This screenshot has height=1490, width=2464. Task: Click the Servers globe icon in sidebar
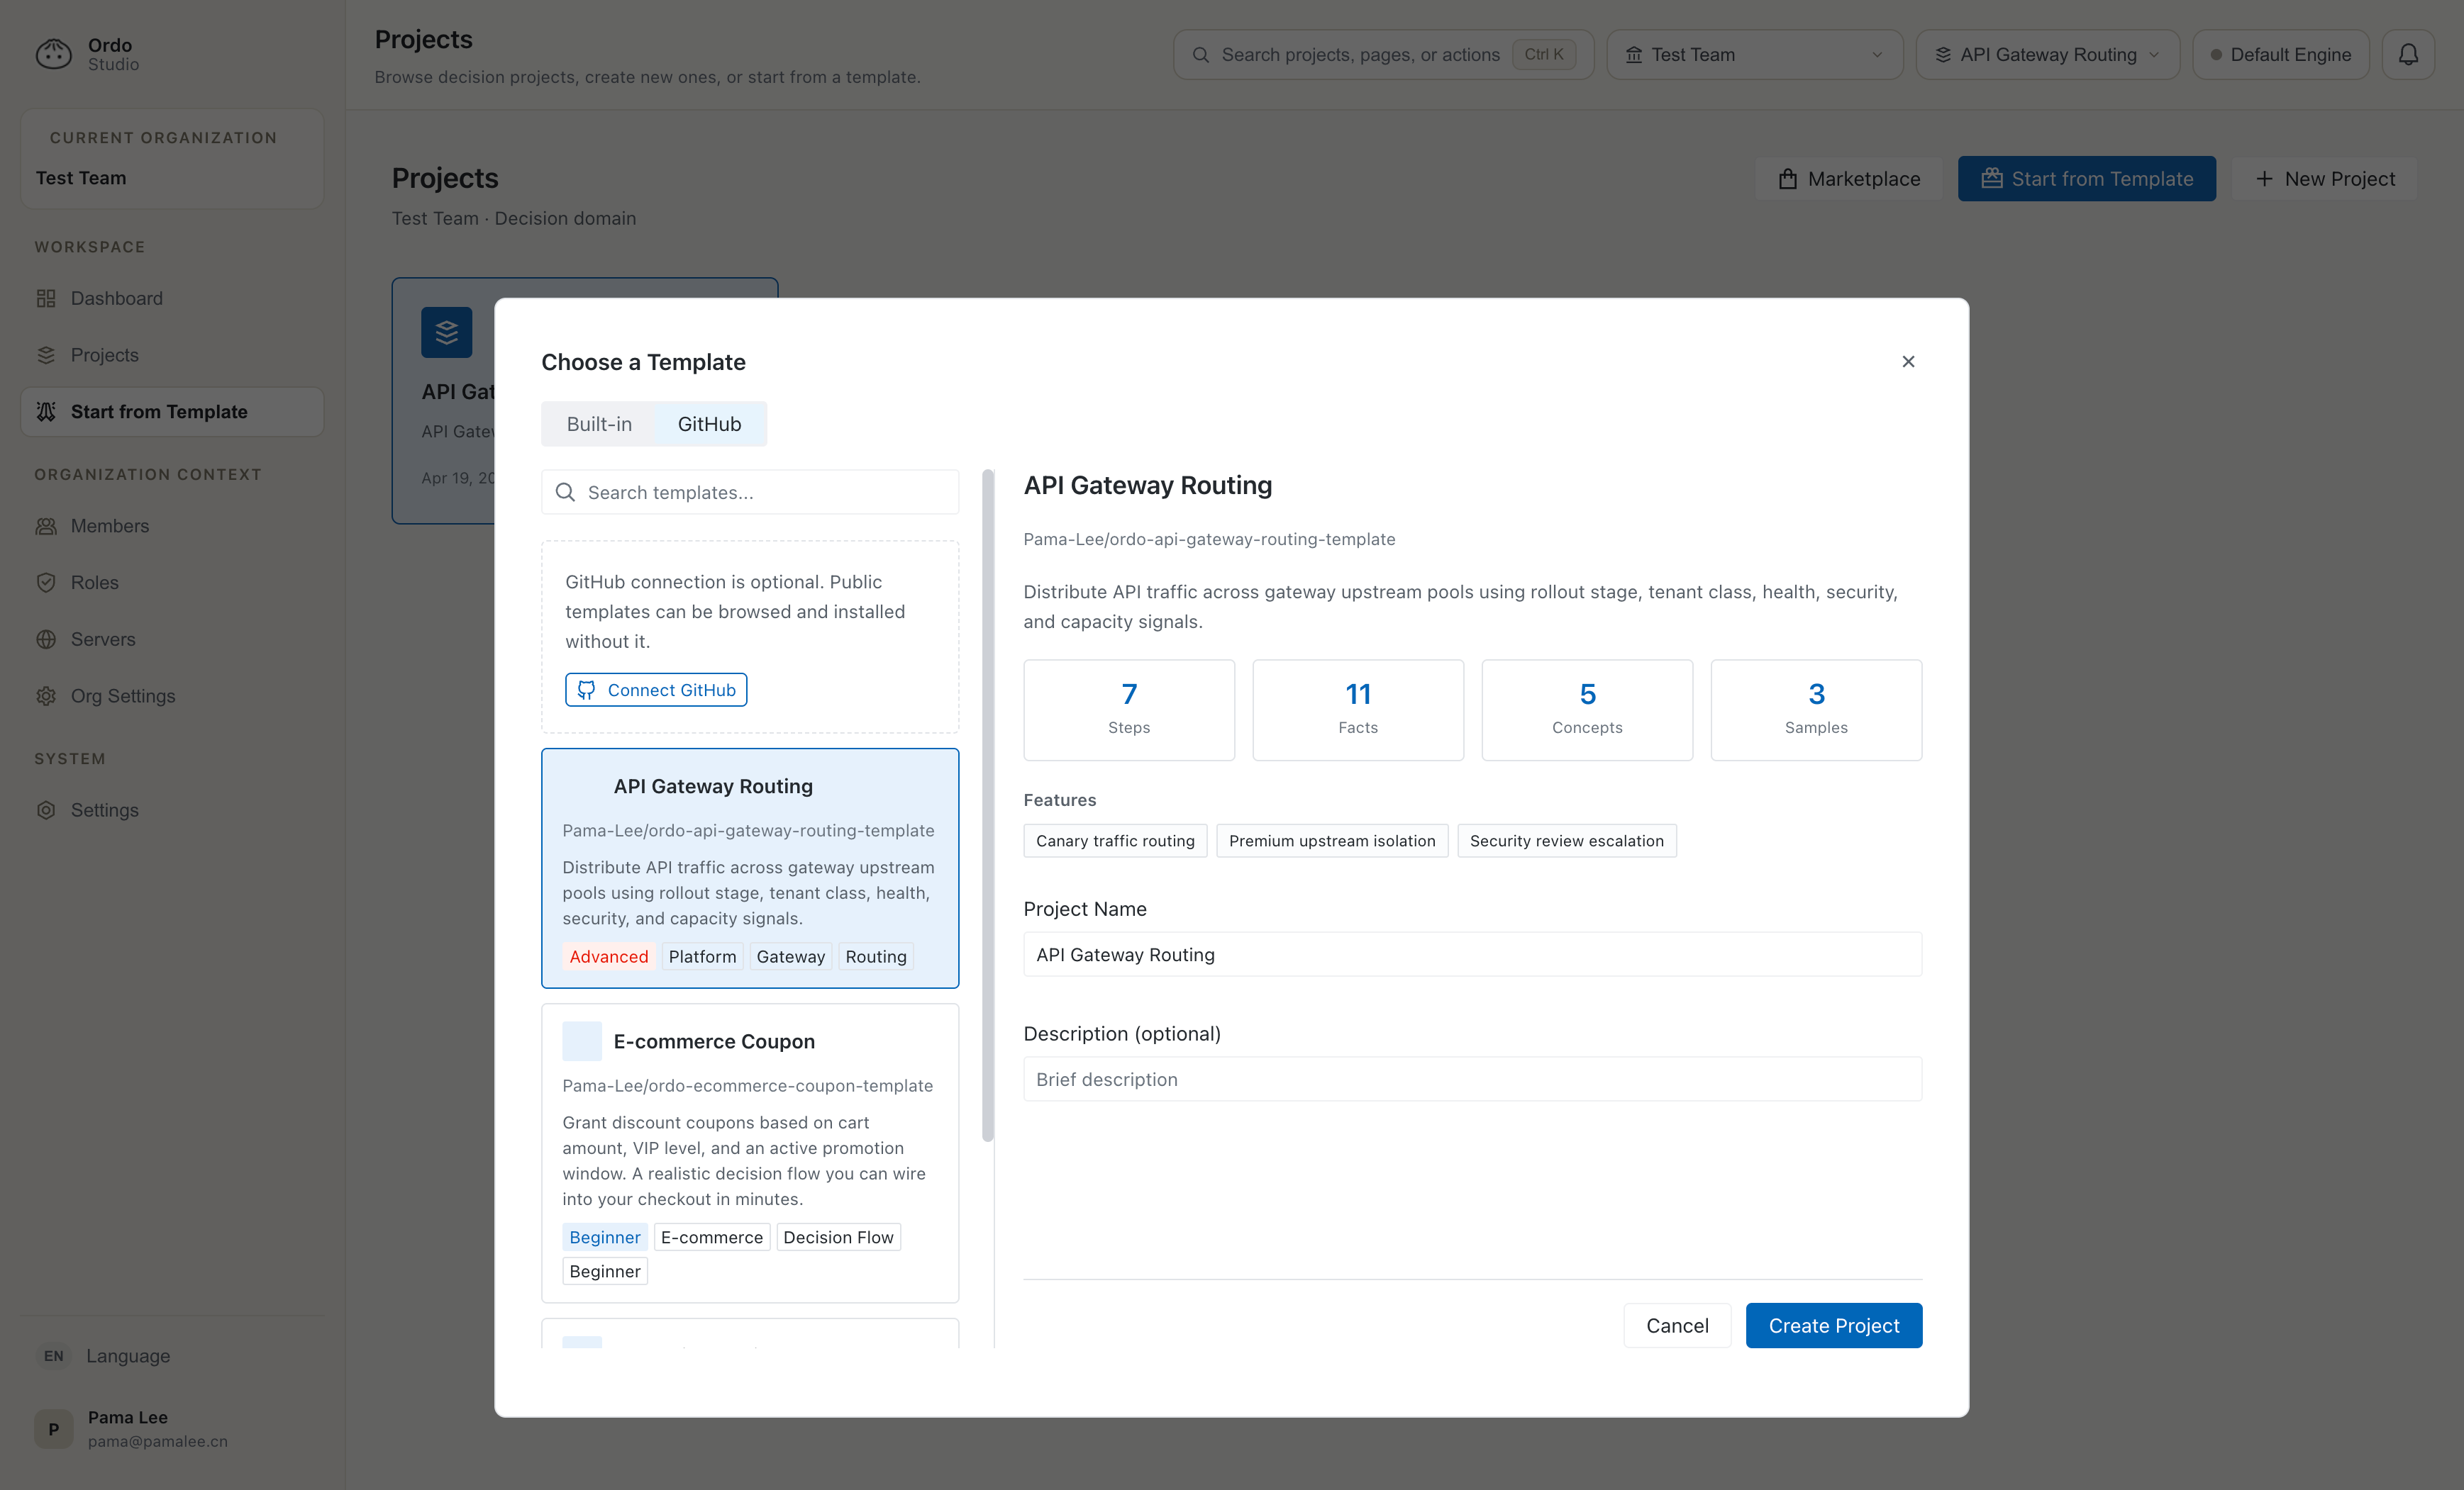(x=46, y=639)
